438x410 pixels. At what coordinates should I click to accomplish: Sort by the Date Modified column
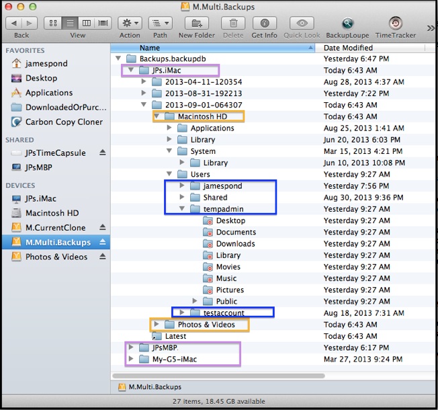tap(376, 48)
